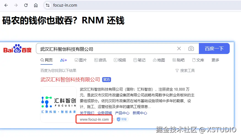Open 搜索工具 filter options
241x138 pixels.
pyautogui.click(x=185, y=71)
